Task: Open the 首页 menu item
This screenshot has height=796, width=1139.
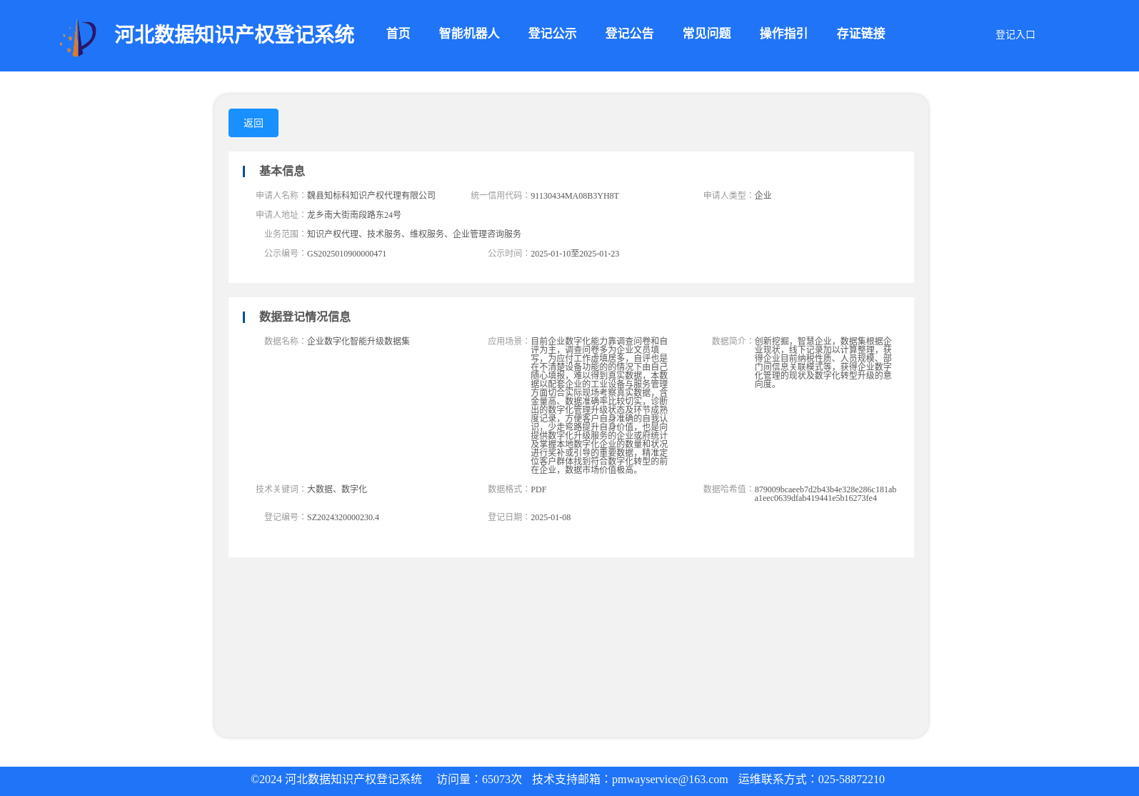Action: point(398,34)
